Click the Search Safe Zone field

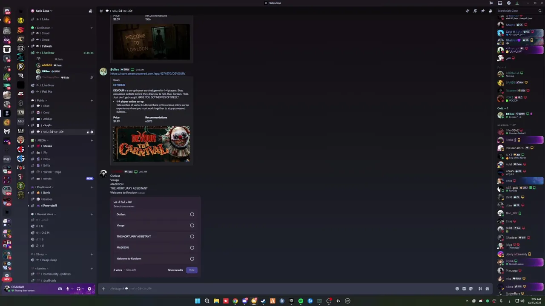pyautogui.click(x=519, y=11)
